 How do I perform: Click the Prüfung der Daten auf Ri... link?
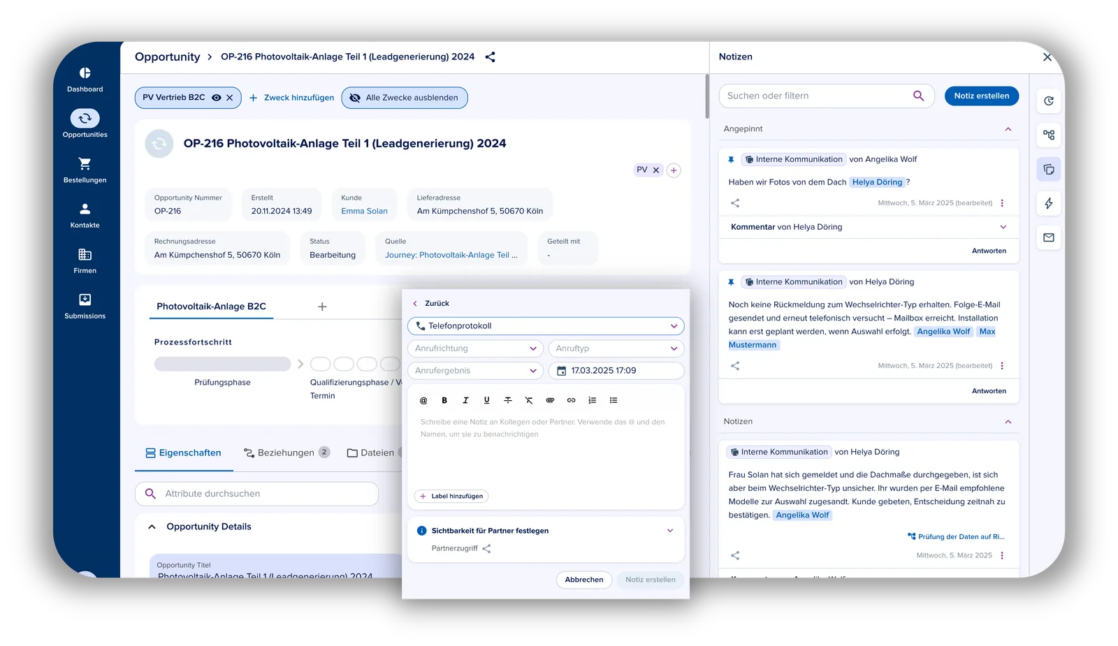956,537
